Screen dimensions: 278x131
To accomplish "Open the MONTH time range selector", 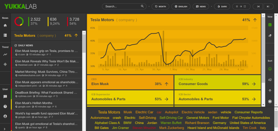I will click(x=160, y=7).
